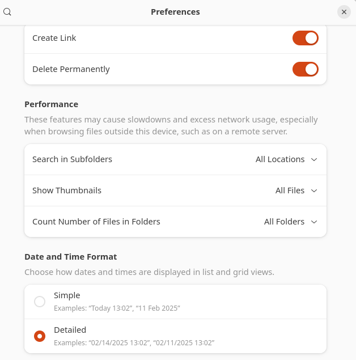Screen dimensions: 356x360
Task: Click the Create Link row label
Action: 54,38
